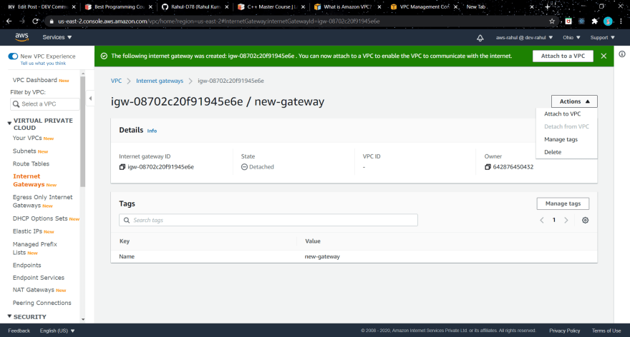Click the Details Info link
The image size is (630, 337).
click(x=152, y=131)
